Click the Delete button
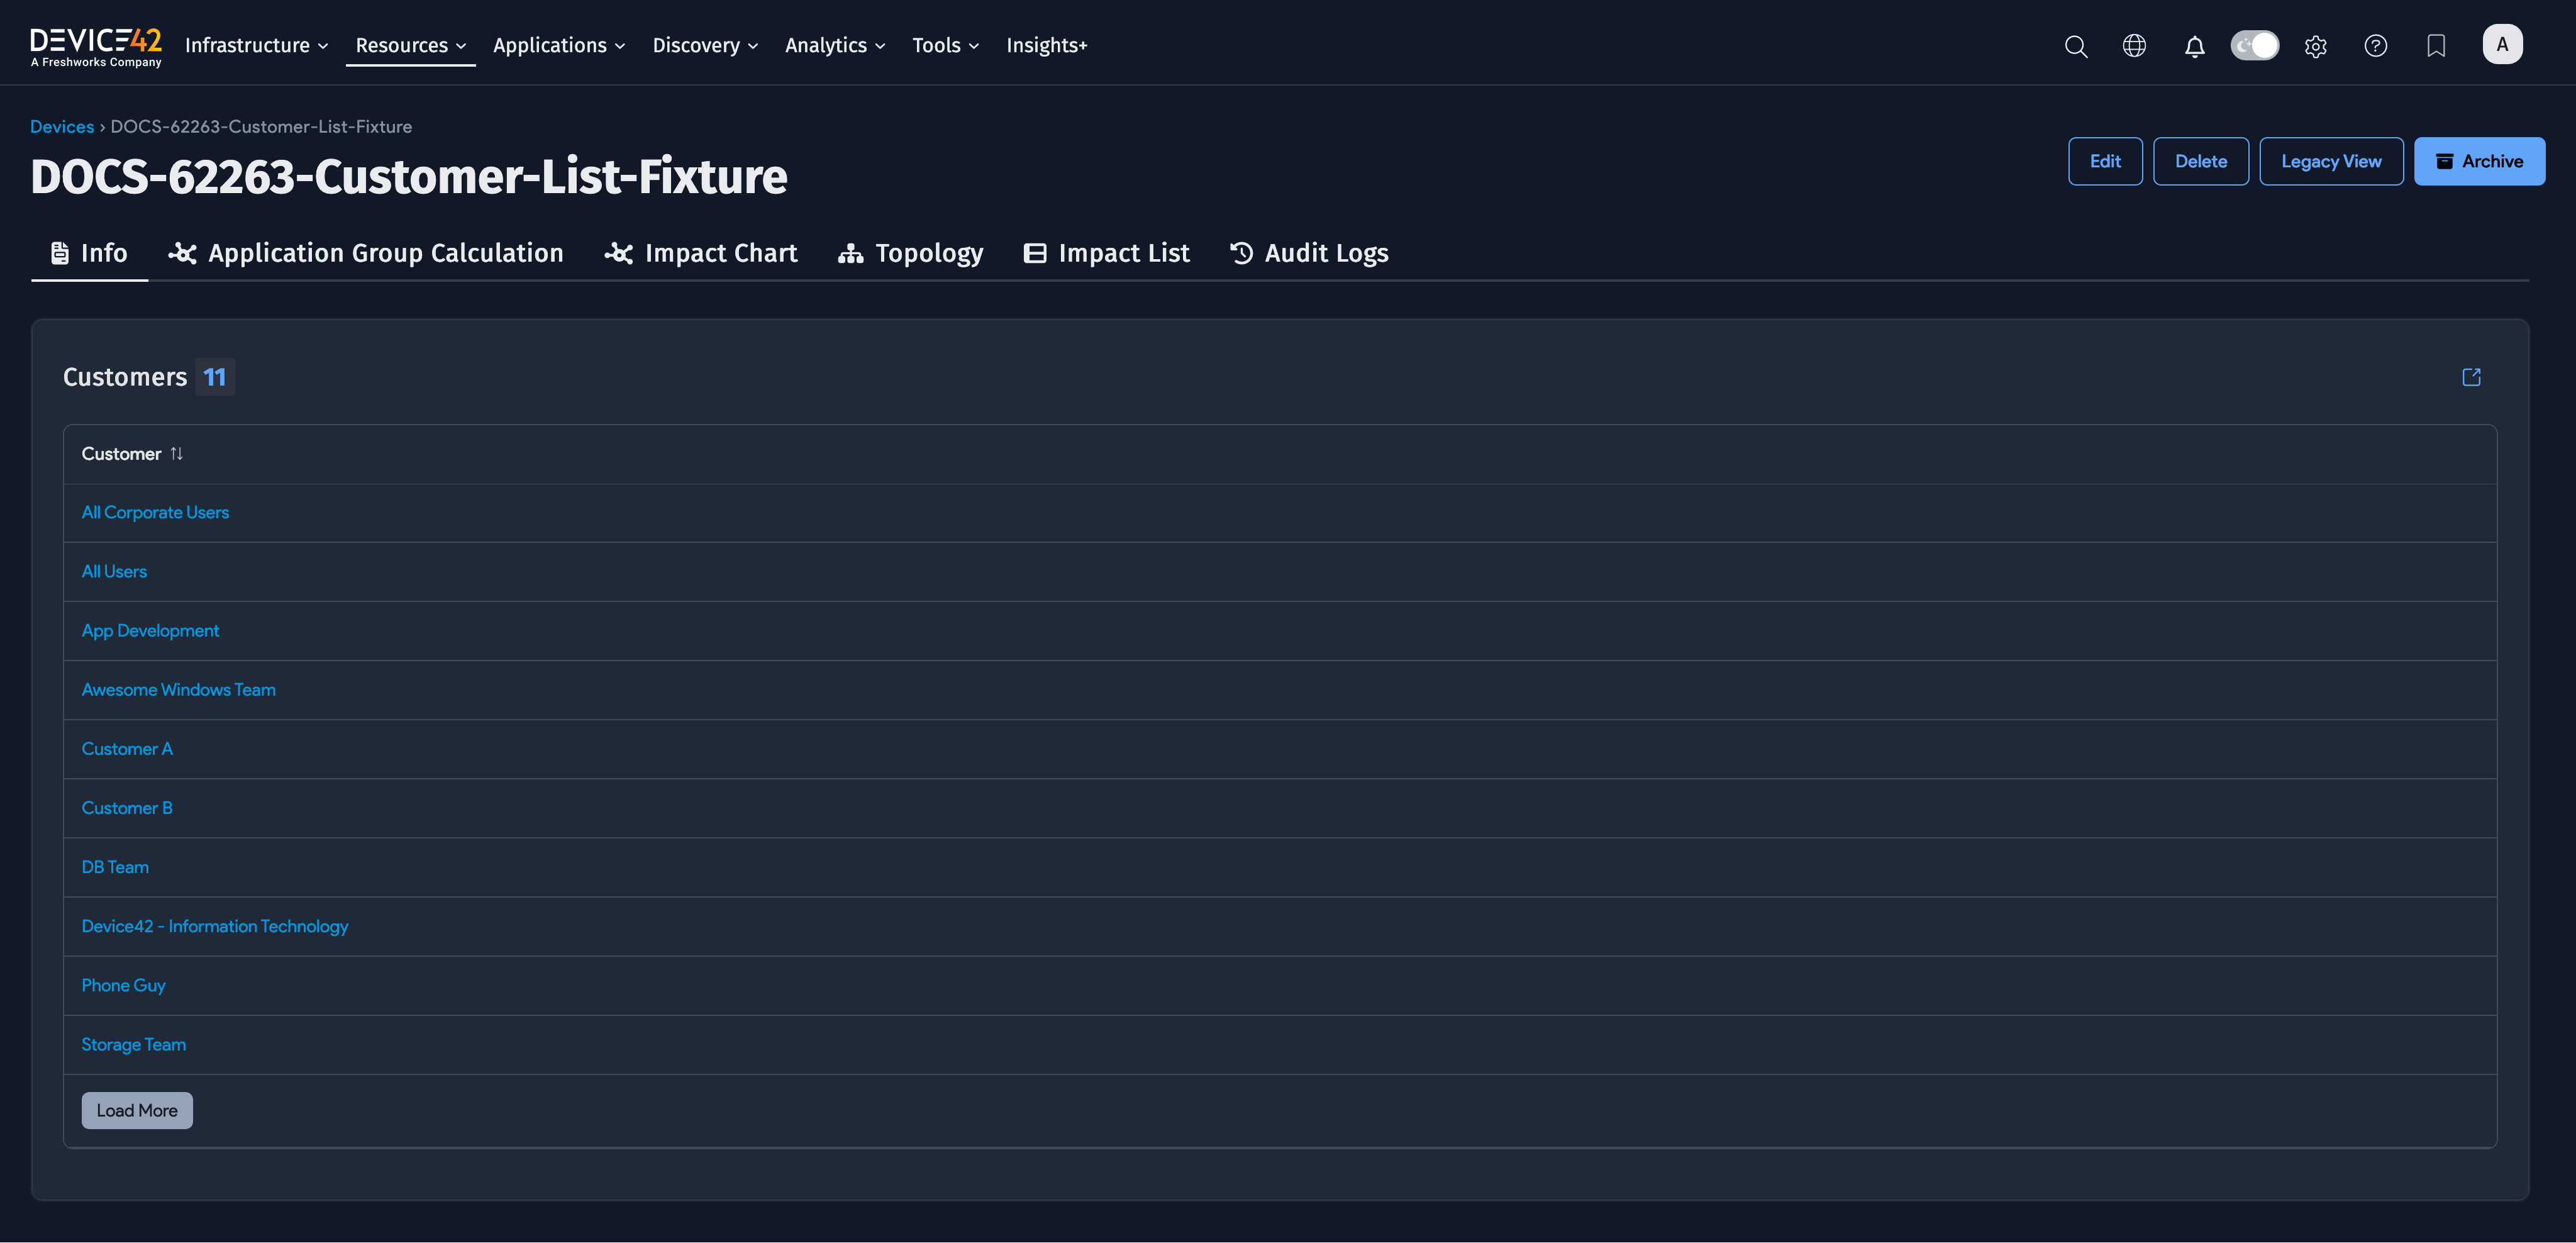The image size is (2576, 1243). click(2201, 161)
